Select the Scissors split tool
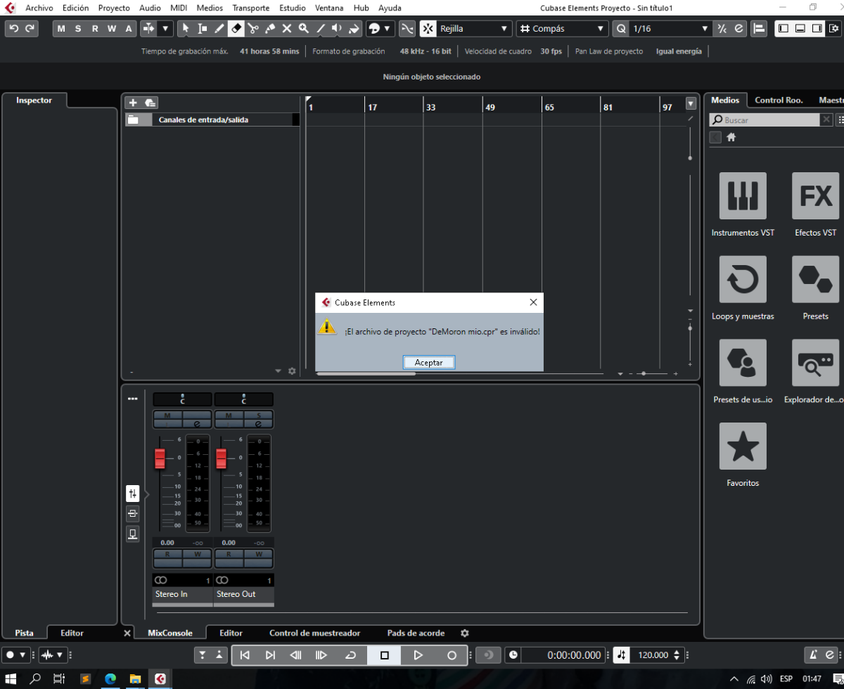 (x=253, y=29)
